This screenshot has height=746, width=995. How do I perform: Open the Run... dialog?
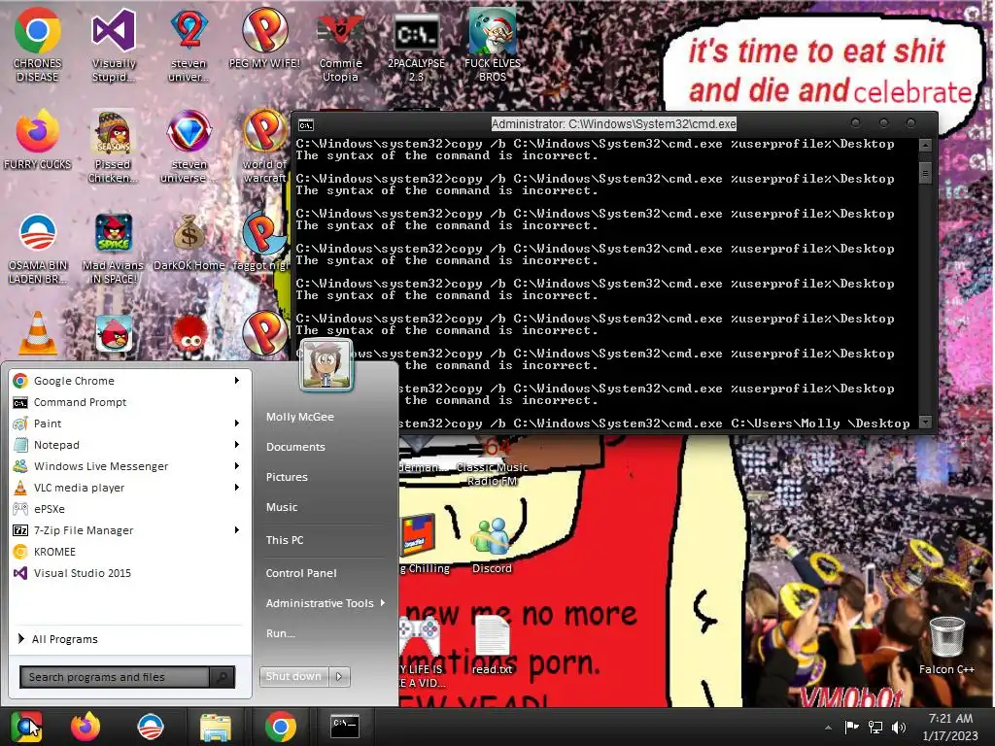[281, 633]
